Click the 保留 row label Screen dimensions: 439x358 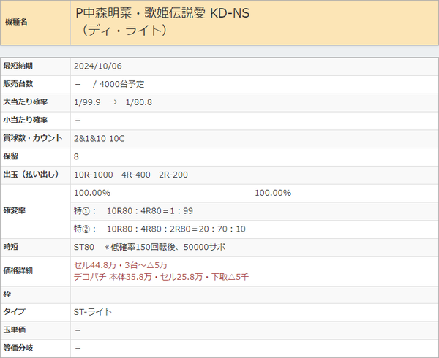click(x=10, y=156)
